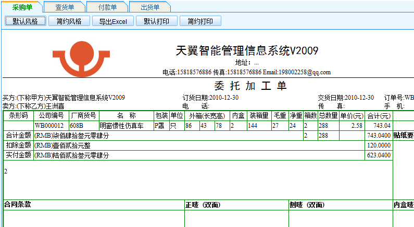Screen dimensions: 414x227
Task: Click the 卖方:(下称乙方)王洲喜 line
Action: (x=33, y=106)
